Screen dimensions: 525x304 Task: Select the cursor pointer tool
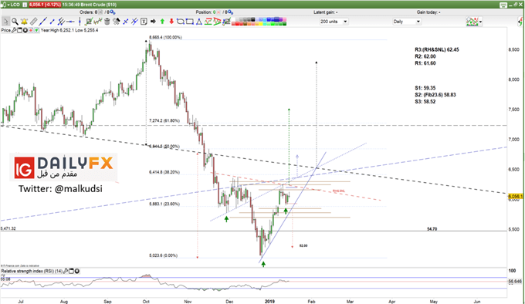5,22
